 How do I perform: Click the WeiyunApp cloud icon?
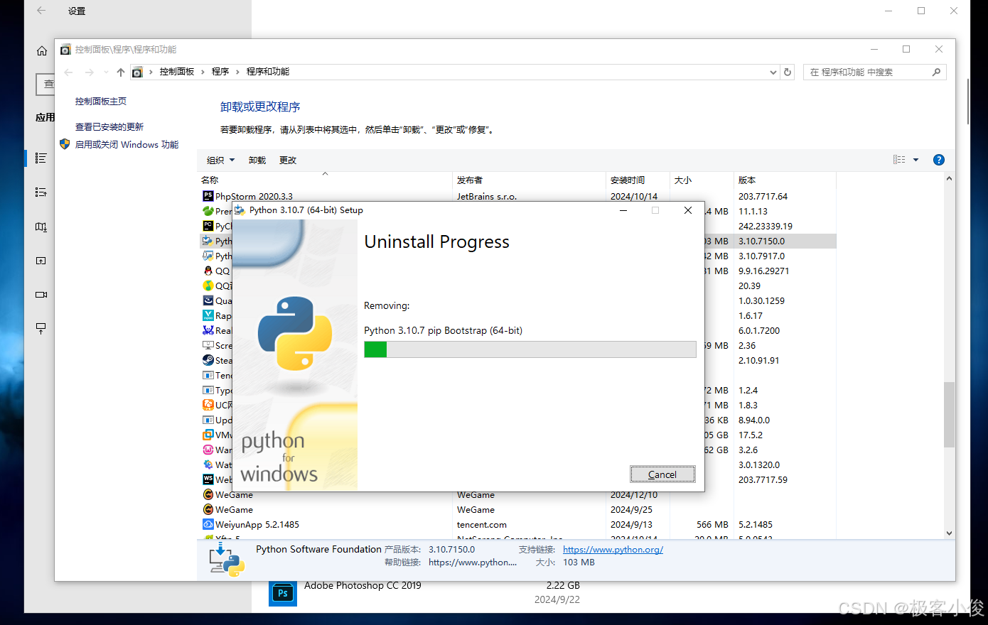tap(208, 524)
